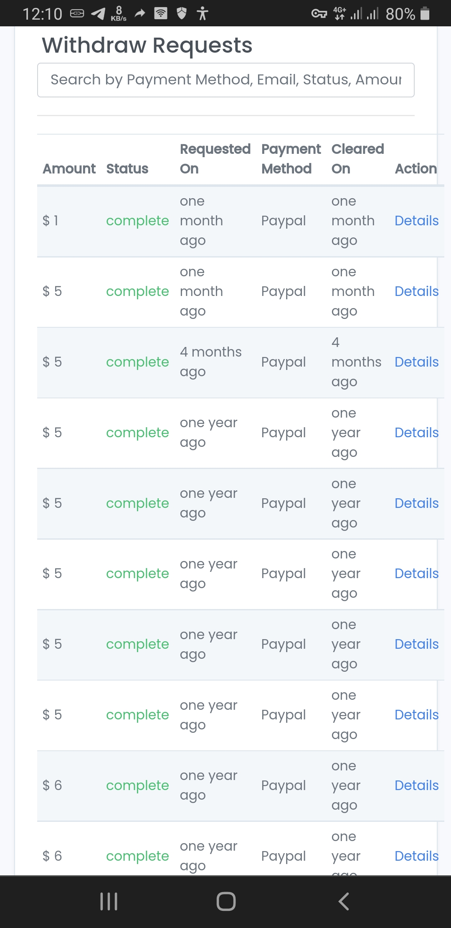Tap the battery icon in status bar
The width and height of the screenshot is (451, 928).
[x=425, y=13]
